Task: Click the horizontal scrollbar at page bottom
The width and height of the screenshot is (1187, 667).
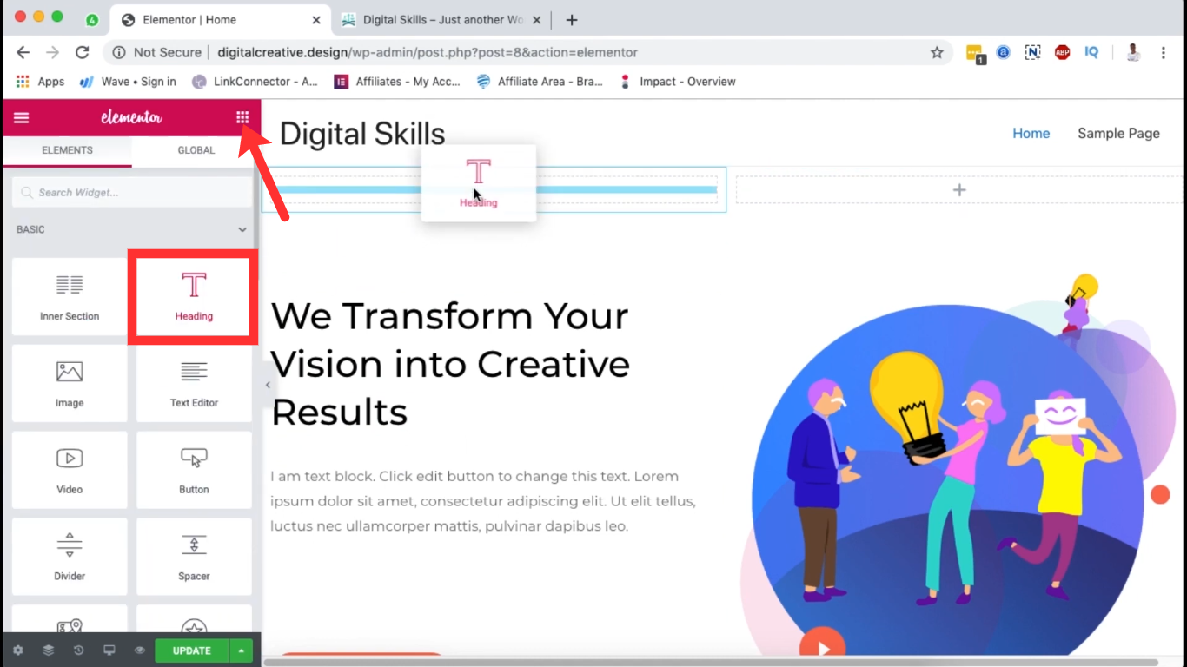Action: pyautogui.click(x=711, y=663)
